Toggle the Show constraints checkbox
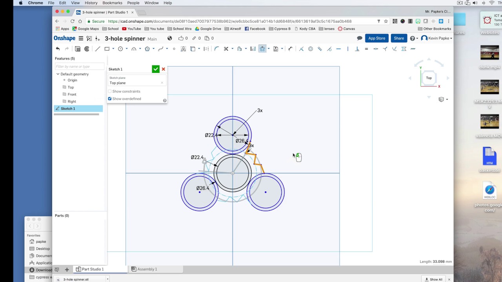The image size is (502, 282). [110, 91]
